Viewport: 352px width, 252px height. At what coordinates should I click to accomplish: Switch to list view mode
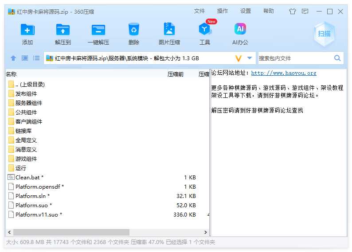coord(36,58)
